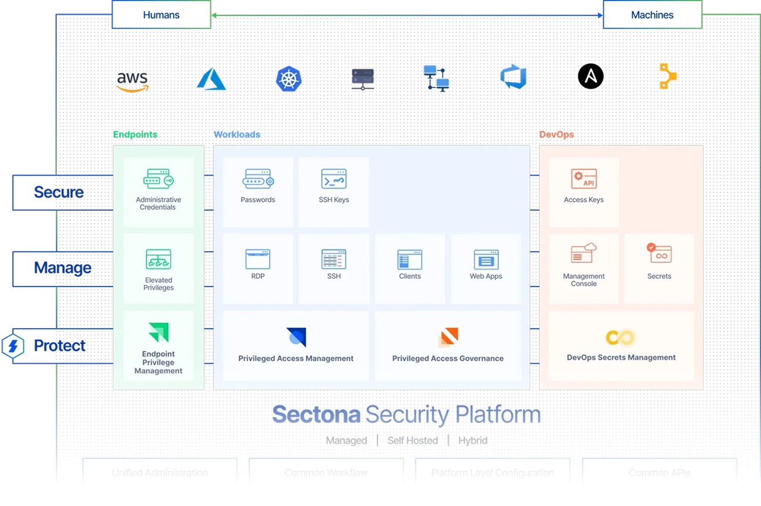Click the DevOps Secrets Management label
Image resolution: width=761 pixels, height=506 pixels.
click(x=621, y=357)
